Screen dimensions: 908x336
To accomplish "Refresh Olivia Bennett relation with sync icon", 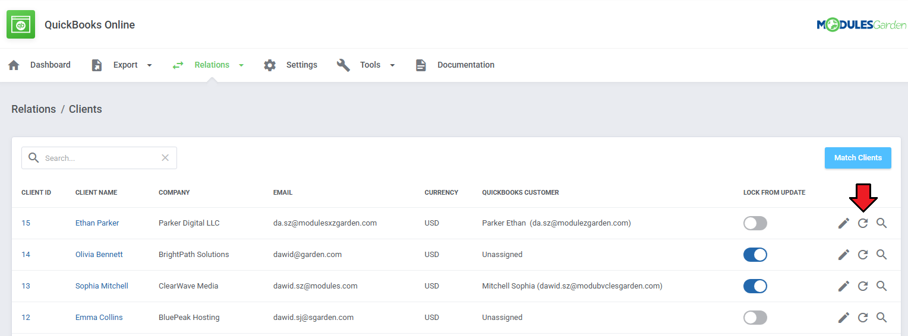I will [863, 255].
